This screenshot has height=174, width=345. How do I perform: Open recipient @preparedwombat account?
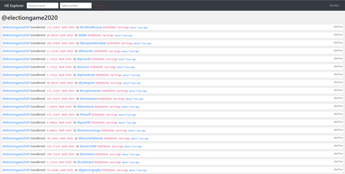[x=93, y=43]
